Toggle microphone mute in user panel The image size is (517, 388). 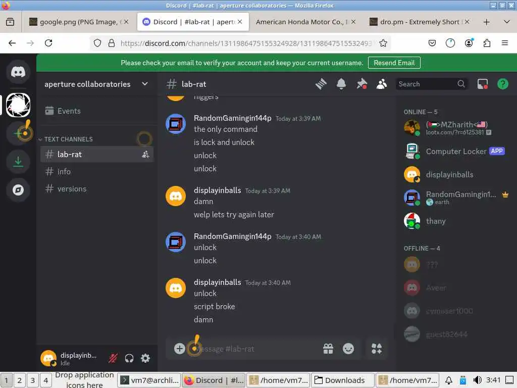click(x=113, y=358)
